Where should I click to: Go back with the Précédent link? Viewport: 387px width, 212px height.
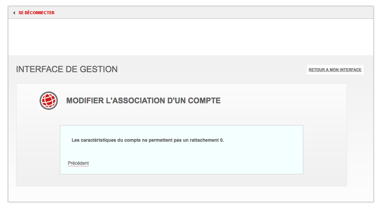click(x=78, y=163)
